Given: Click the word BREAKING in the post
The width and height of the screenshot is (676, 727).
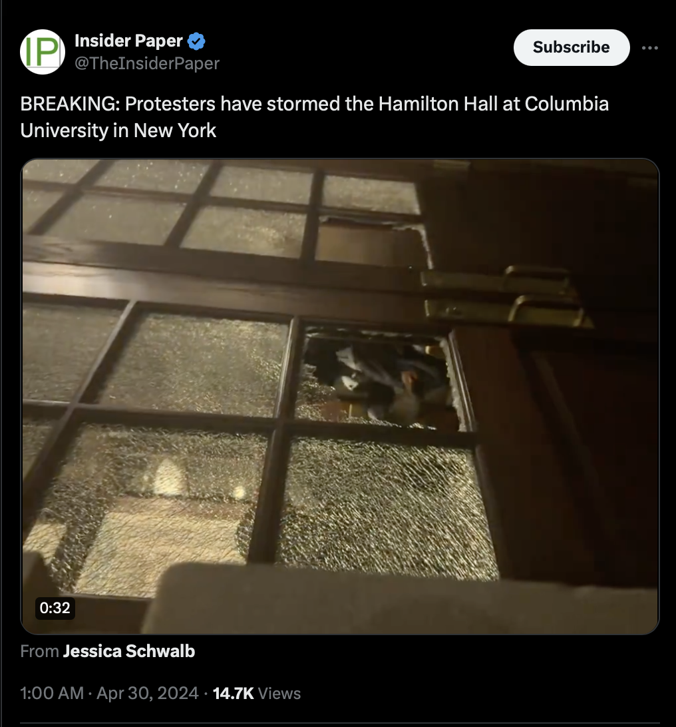Looking at the screenshot, I should (70, 104).
